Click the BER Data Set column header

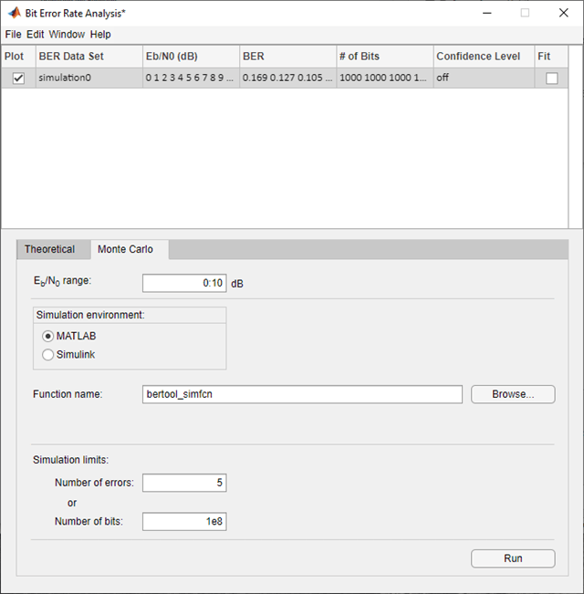pyautogui.click(x=89, y=57)
